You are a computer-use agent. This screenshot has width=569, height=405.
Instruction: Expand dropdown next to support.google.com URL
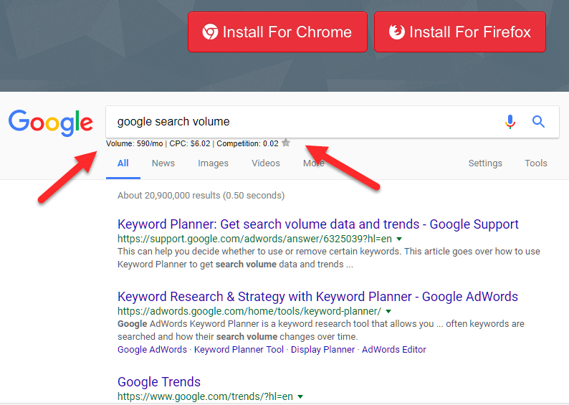point(399,239)
